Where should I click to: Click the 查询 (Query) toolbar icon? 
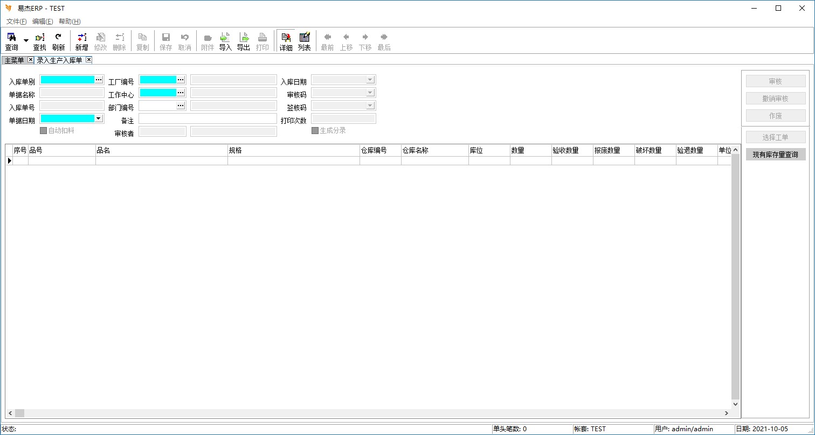click(11, 41)
